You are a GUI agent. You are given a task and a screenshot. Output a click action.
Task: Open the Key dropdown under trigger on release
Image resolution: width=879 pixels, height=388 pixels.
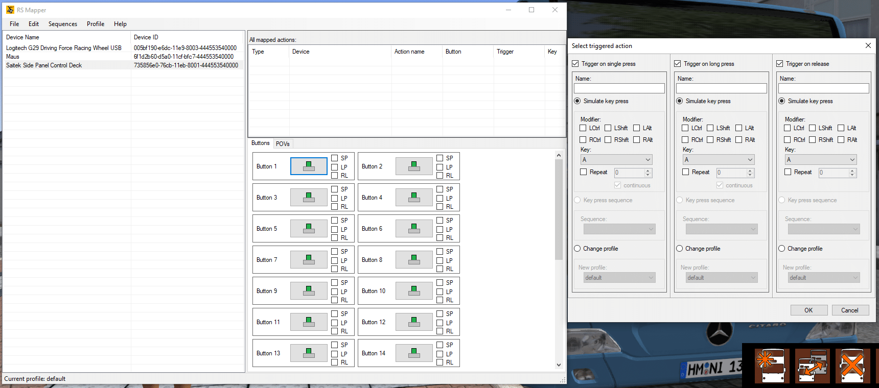(821, 160)
